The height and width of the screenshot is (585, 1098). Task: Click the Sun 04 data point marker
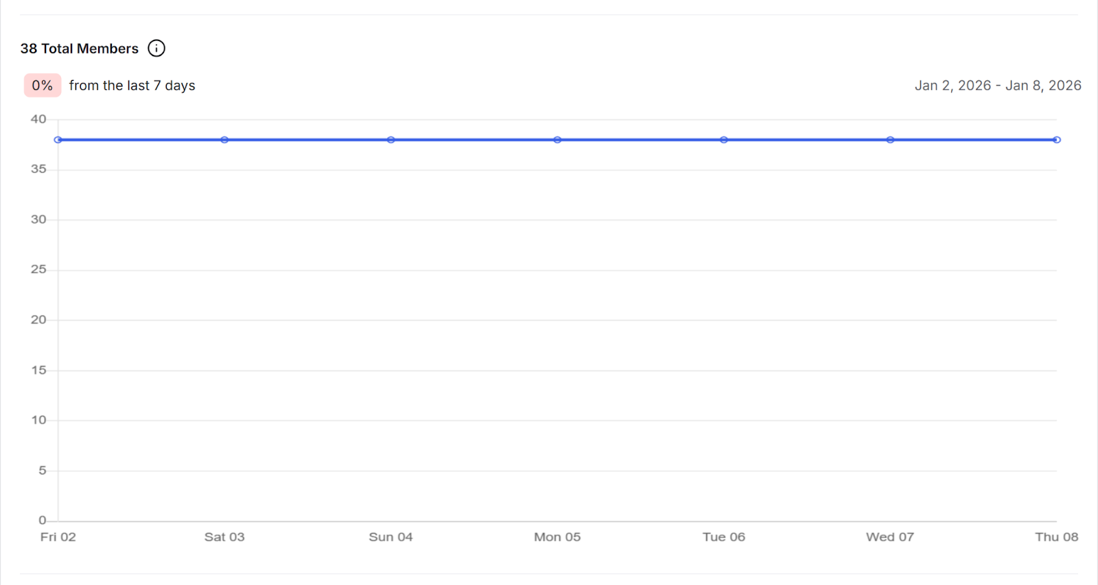click(391, 140)
